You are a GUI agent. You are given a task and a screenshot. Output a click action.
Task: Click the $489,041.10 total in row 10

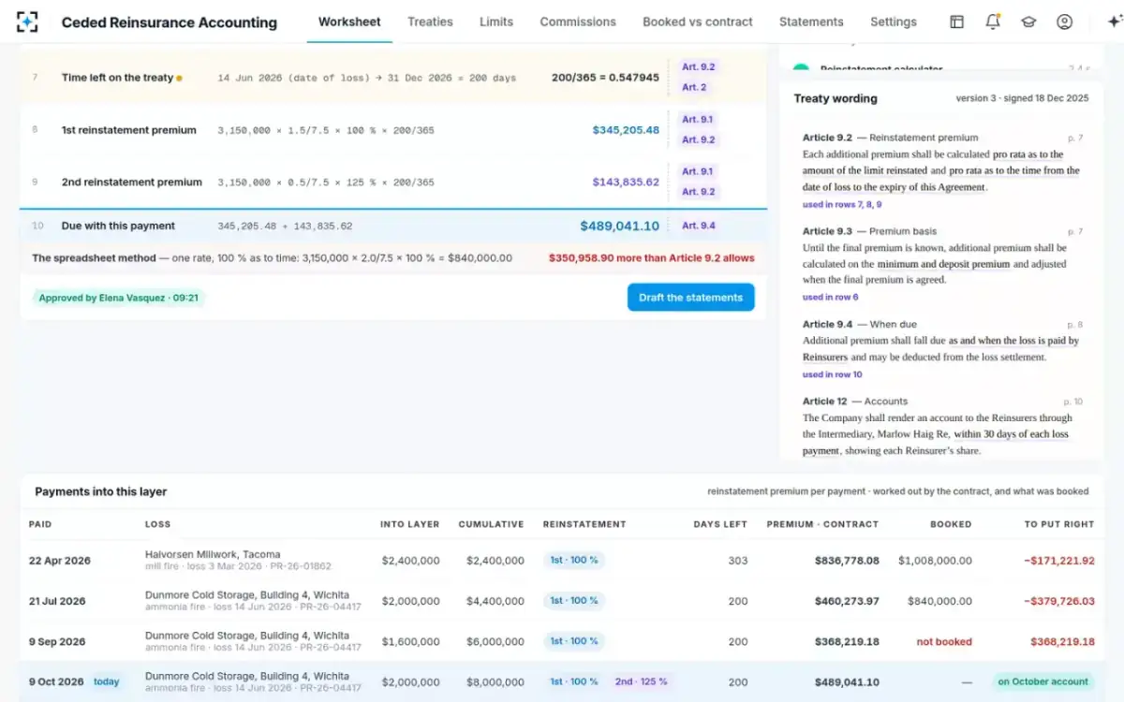coord(619,226)
